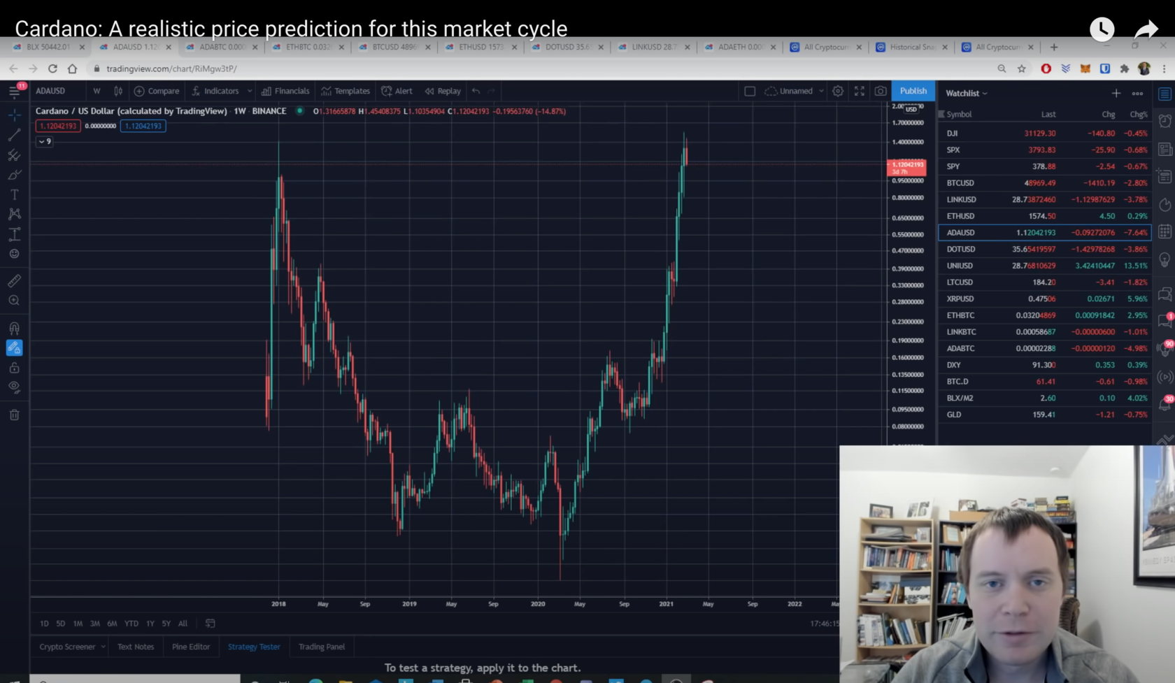Open the Indicators menu
The height and width of the screenshot is (683, 1175).
(x=215, y=91)
